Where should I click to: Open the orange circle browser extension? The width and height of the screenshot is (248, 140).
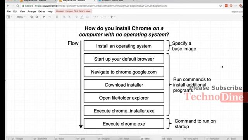(231, 6)
